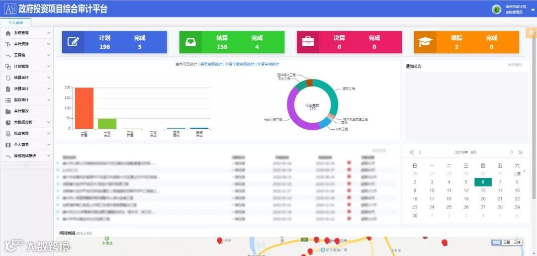Click the 决算审计 document icon
This screenshot has width=537, height=256.
(x=8, y=89)
